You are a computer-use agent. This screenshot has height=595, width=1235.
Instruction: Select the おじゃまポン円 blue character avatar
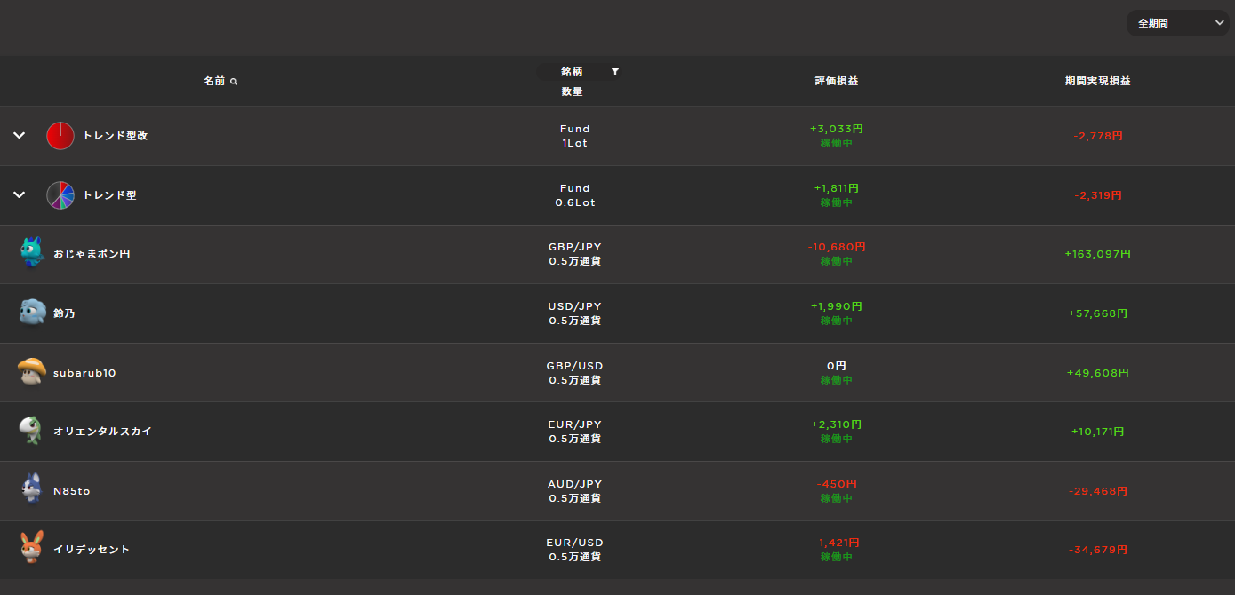(x=32, y=253)
